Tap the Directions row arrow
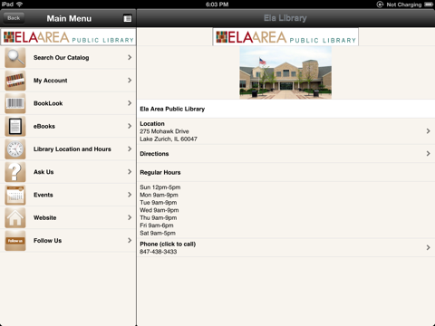This screenshot has height=326, width=435. pos(428,154)
